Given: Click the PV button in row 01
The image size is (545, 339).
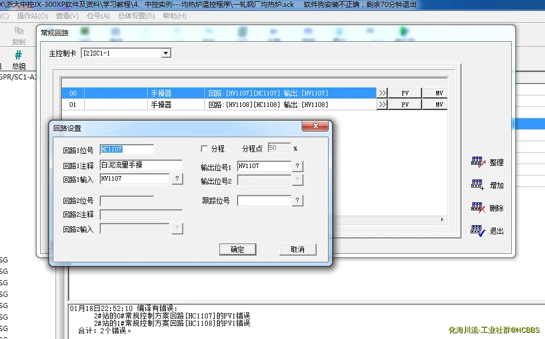Looking at the screenshot, I should (405, 105).
